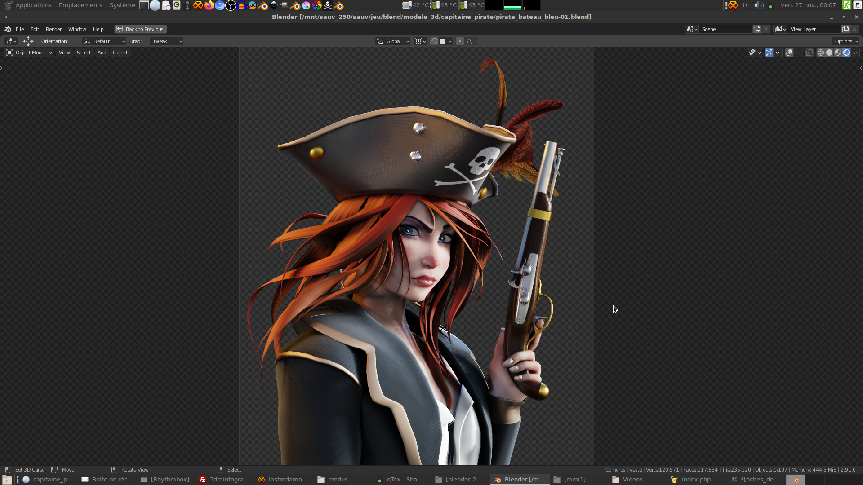Launch the terminal from top panel
The width and height of the screenshot is (863, 485).
(144, 5)
